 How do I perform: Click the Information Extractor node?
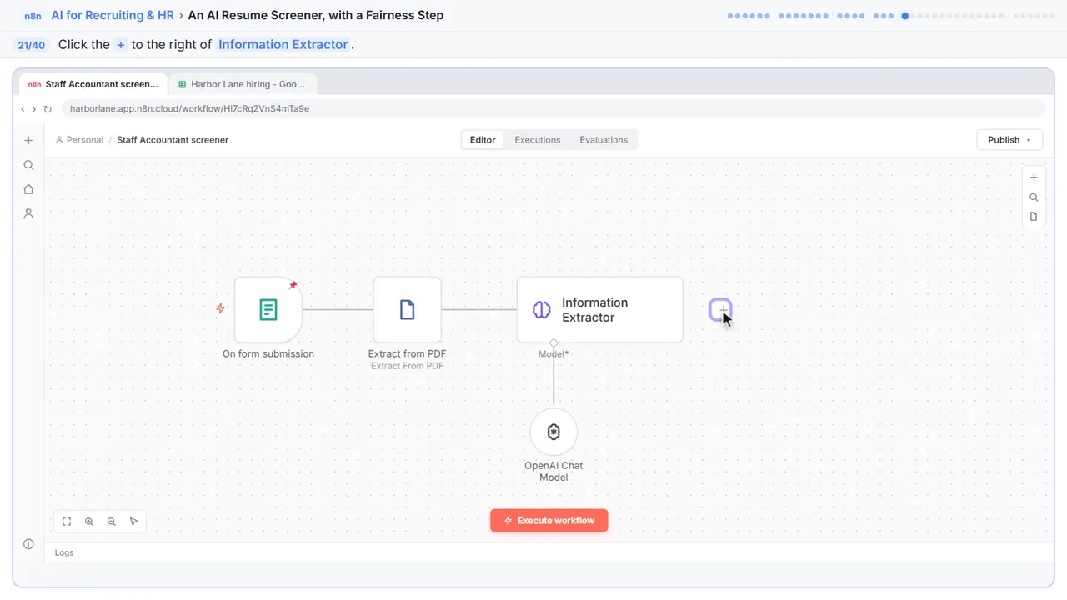point(599,310)
